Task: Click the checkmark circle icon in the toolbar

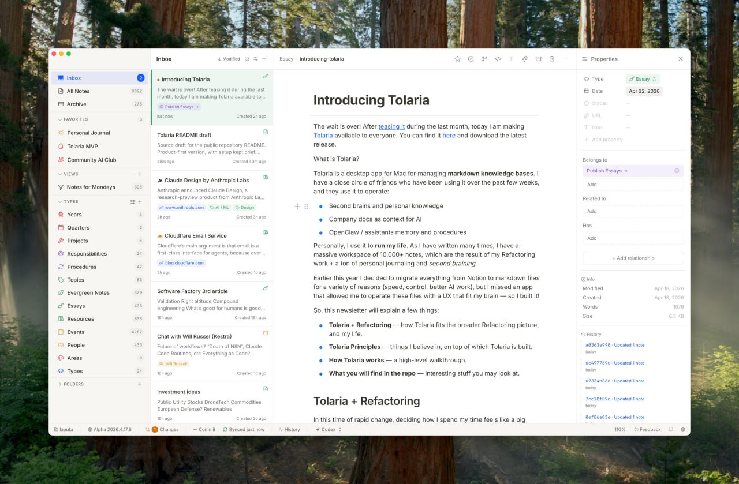Action: pyautogui.click(x=471, y=58)
